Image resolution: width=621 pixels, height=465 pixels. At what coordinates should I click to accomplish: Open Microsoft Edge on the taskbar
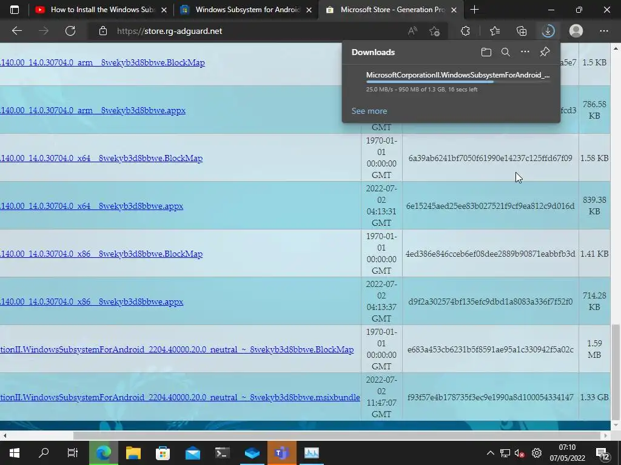click(x=103, y=453)
